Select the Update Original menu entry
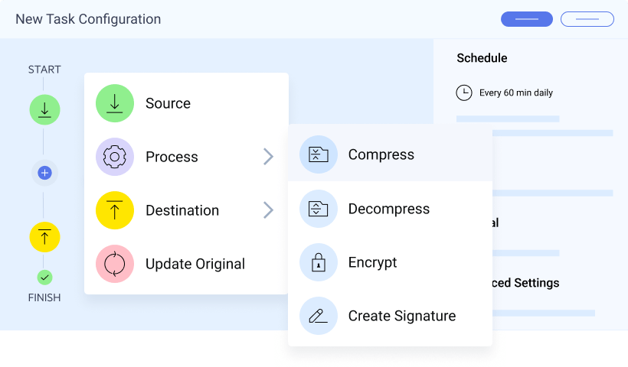 (x=195, y=264)
